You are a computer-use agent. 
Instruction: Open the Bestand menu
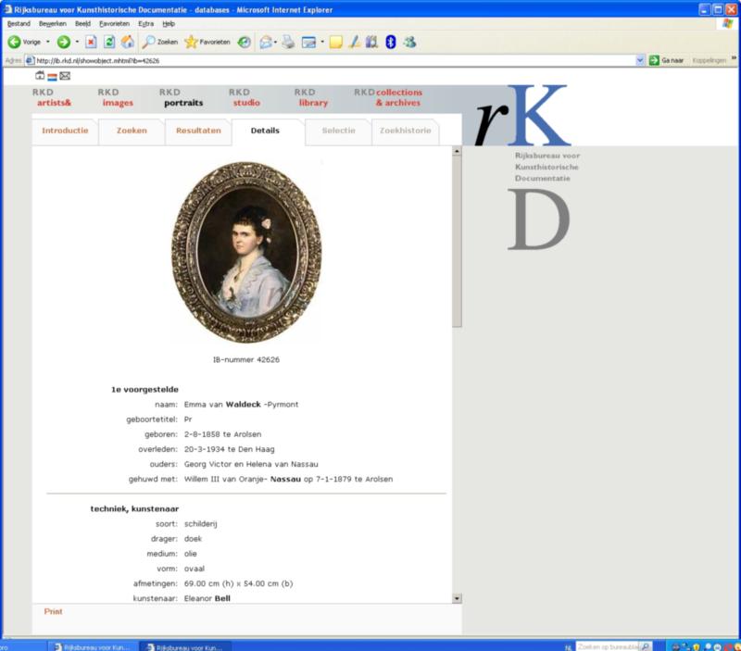click(19, 24)
